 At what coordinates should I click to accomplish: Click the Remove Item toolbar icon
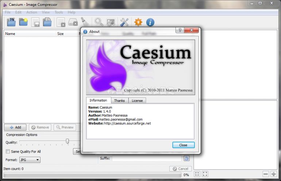pos(61,22)
